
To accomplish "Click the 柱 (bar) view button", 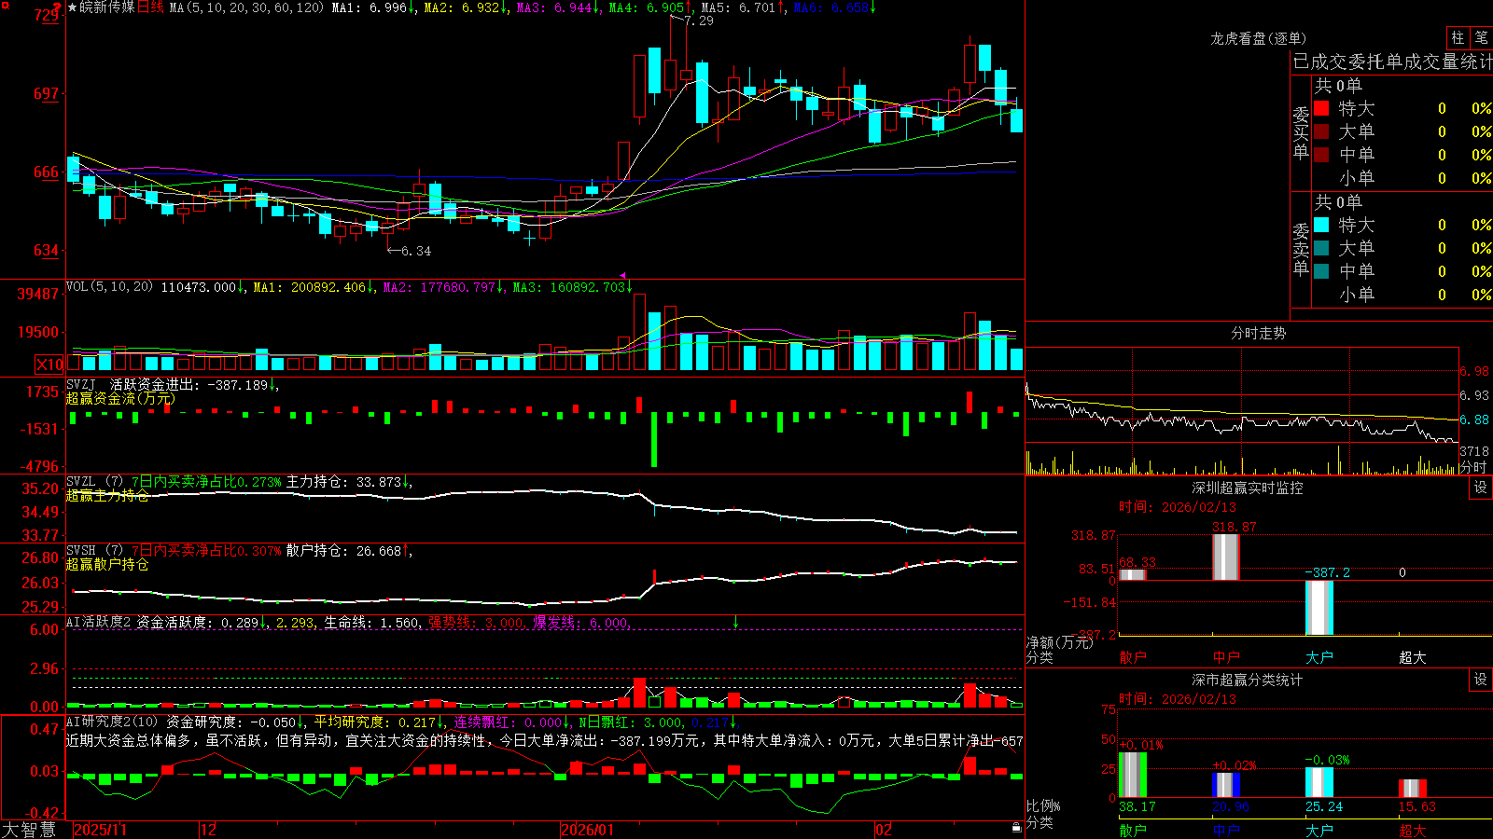I will 1458,38.
